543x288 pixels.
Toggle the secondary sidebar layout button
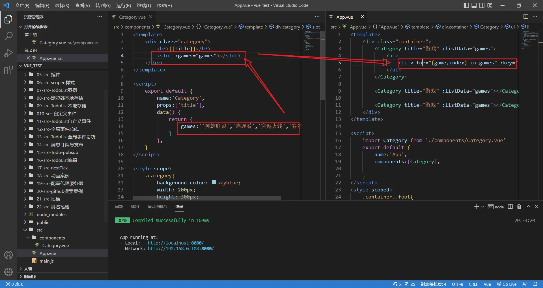pyautogui.click(x=482, y=5)
